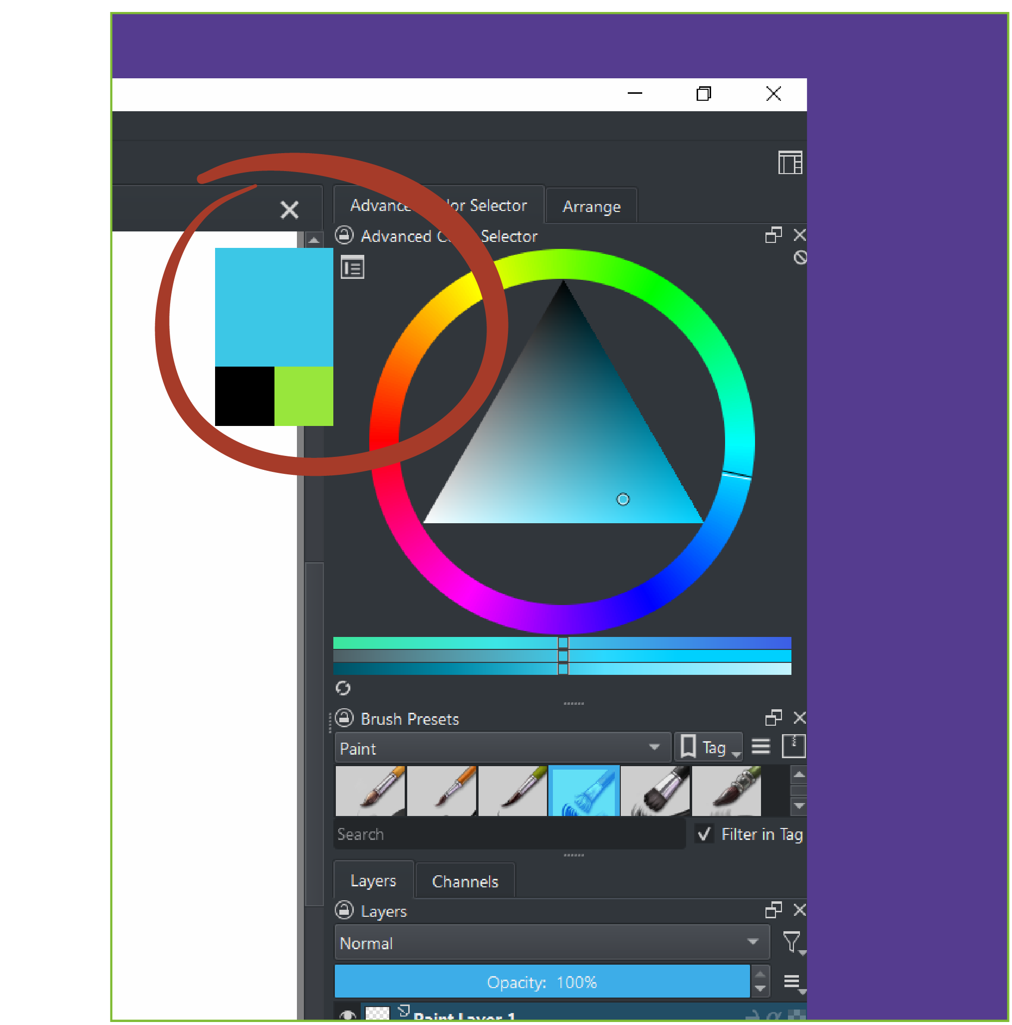Lock the Layers docker
This screenshot has width=1012, height=1025.
point(344,910)
